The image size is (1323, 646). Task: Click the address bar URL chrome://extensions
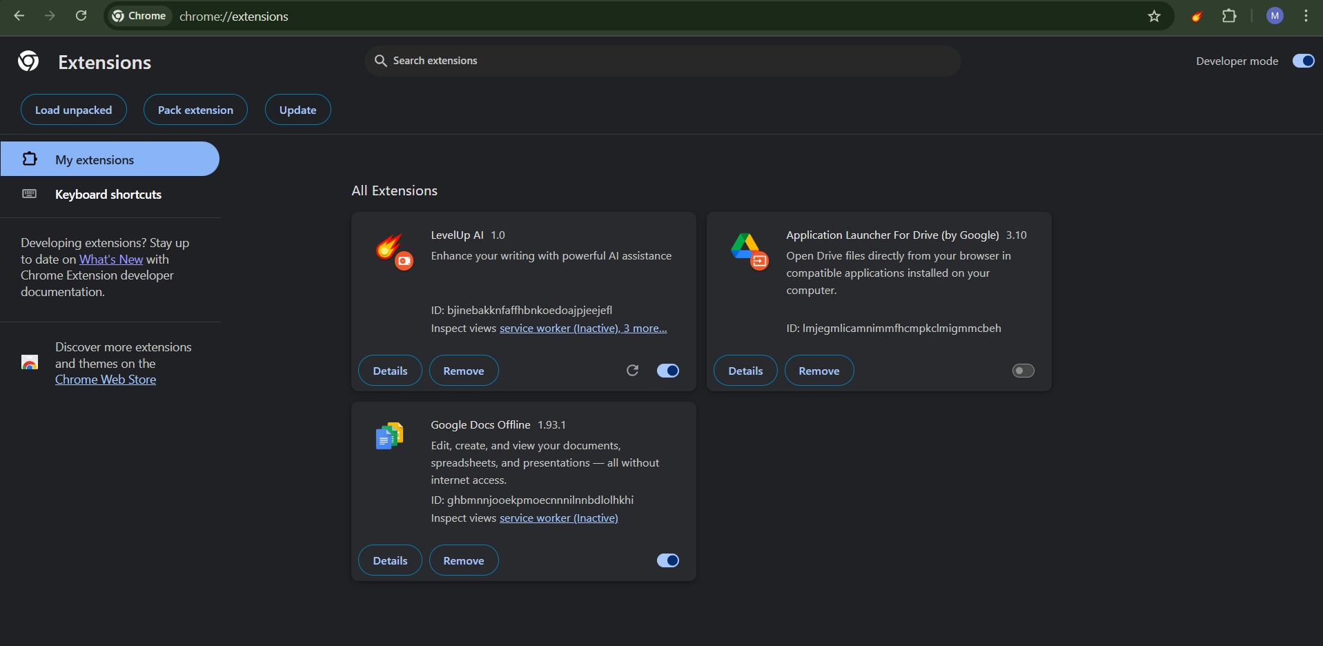click(x=234, y=17)
